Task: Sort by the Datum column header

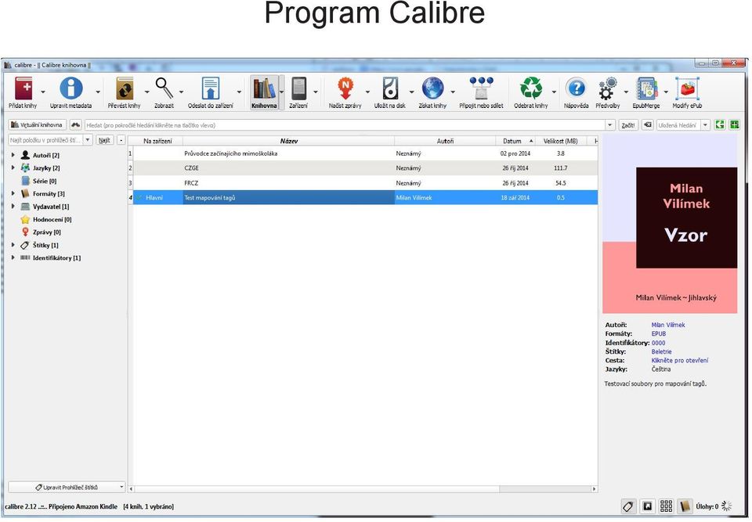Action: [515, 141]
